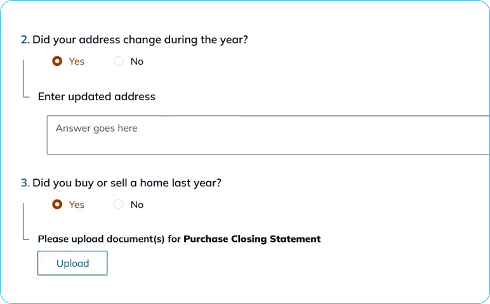The height and width of the screenshot is (304, 490).
Task: Click the 'Yes' label under address change
Action: (x=76, y=61)
